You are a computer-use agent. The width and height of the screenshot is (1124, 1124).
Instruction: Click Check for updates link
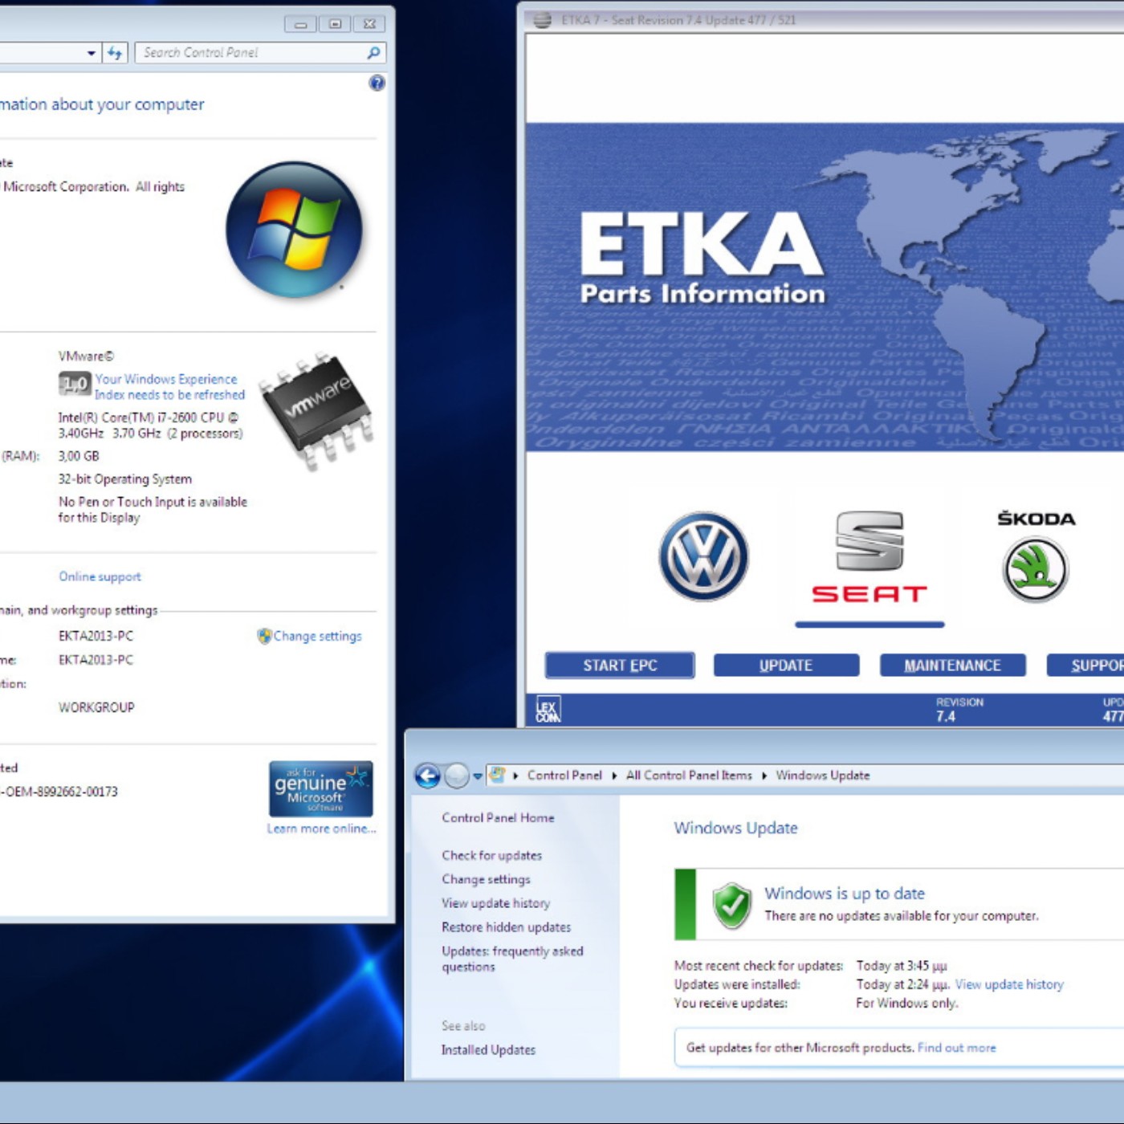[x=491, y=856]
